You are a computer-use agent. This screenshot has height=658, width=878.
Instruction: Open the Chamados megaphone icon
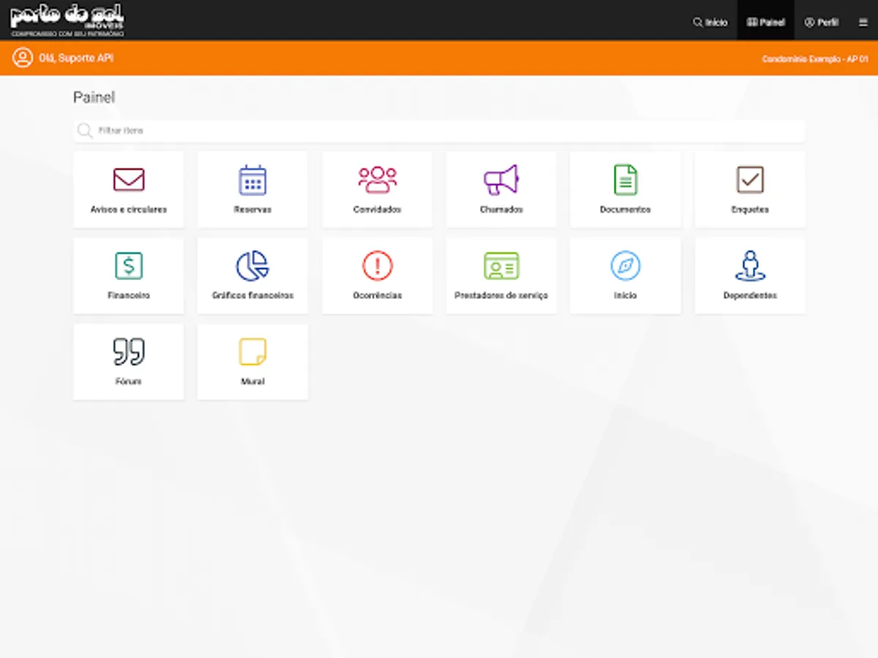(501, 179)
